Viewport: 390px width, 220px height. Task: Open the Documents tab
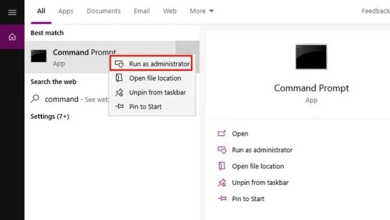(103, 11)
